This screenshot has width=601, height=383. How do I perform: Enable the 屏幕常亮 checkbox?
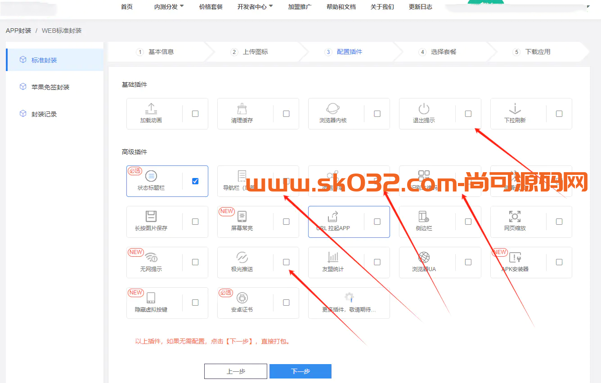[x=286, y=222]
